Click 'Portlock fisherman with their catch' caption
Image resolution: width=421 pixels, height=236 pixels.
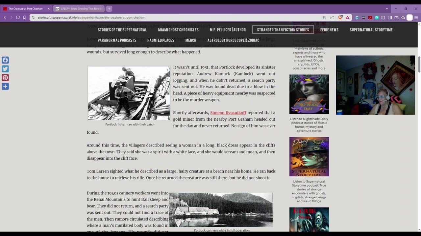pyautogui.click(x=130, y=125)
